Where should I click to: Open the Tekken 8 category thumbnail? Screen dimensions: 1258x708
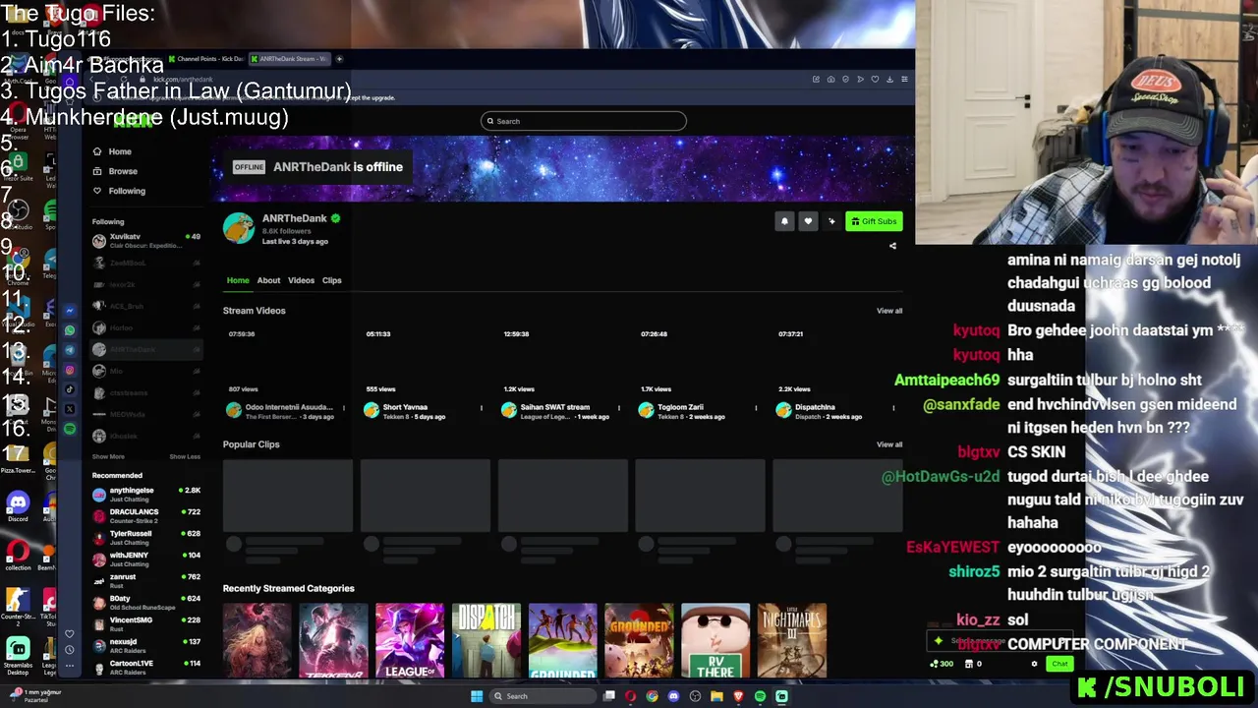(x=333, y=640)
